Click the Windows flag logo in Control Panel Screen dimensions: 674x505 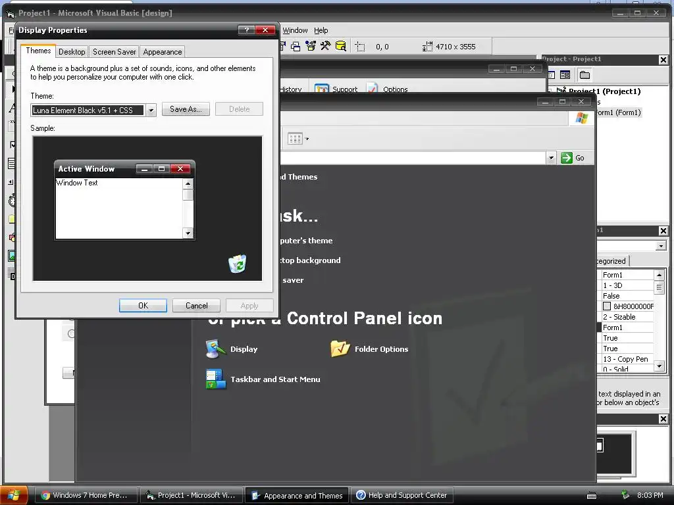click(581, 118)
